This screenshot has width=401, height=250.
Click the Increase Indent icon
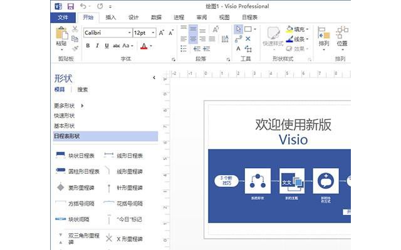pyautogui.click(x=207, y=49)
